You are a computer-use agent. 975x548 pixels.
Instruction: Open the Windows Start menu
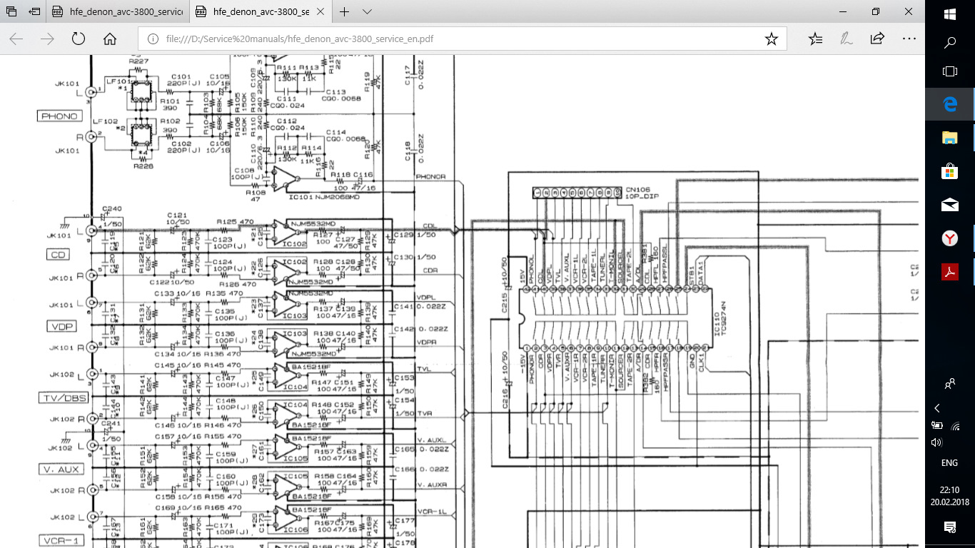click(x=950, y=14)
